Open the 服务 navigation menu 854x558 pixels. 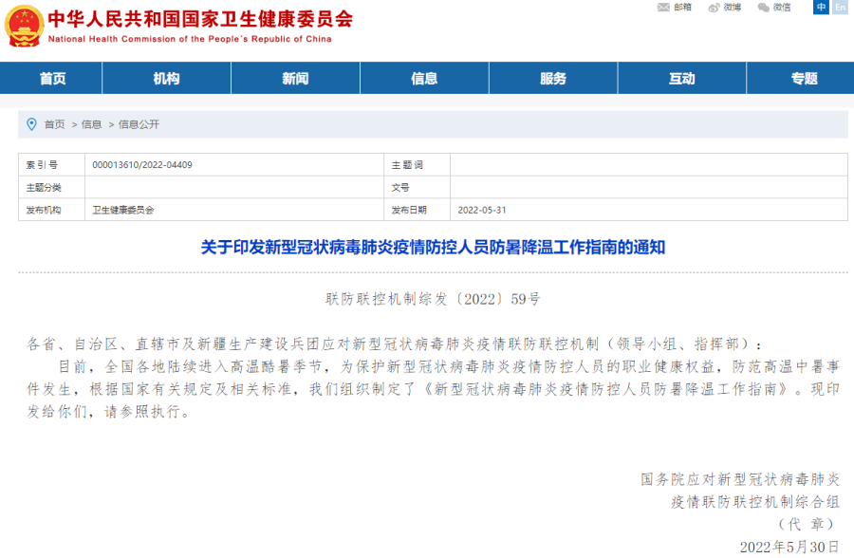click(553, 78)
